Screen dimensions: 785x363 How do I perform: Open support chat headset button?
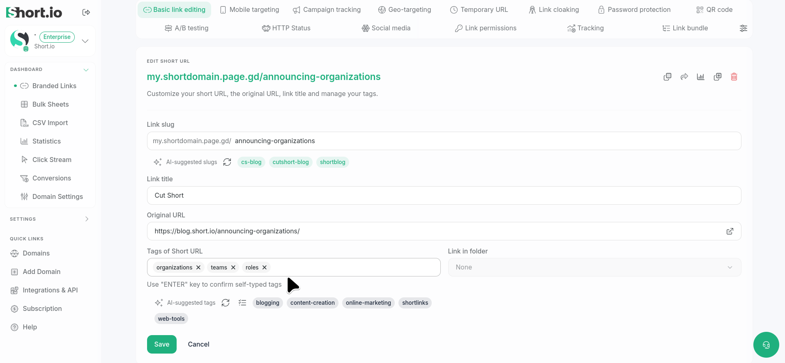point(766,345)
